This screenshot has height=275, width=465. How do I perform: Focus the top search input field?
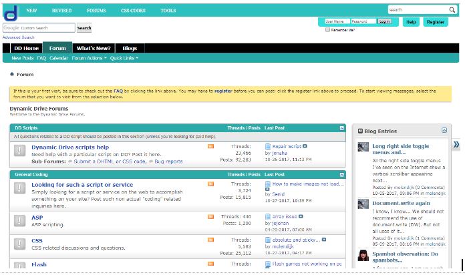pyautogui.click(x=418, y=10)
